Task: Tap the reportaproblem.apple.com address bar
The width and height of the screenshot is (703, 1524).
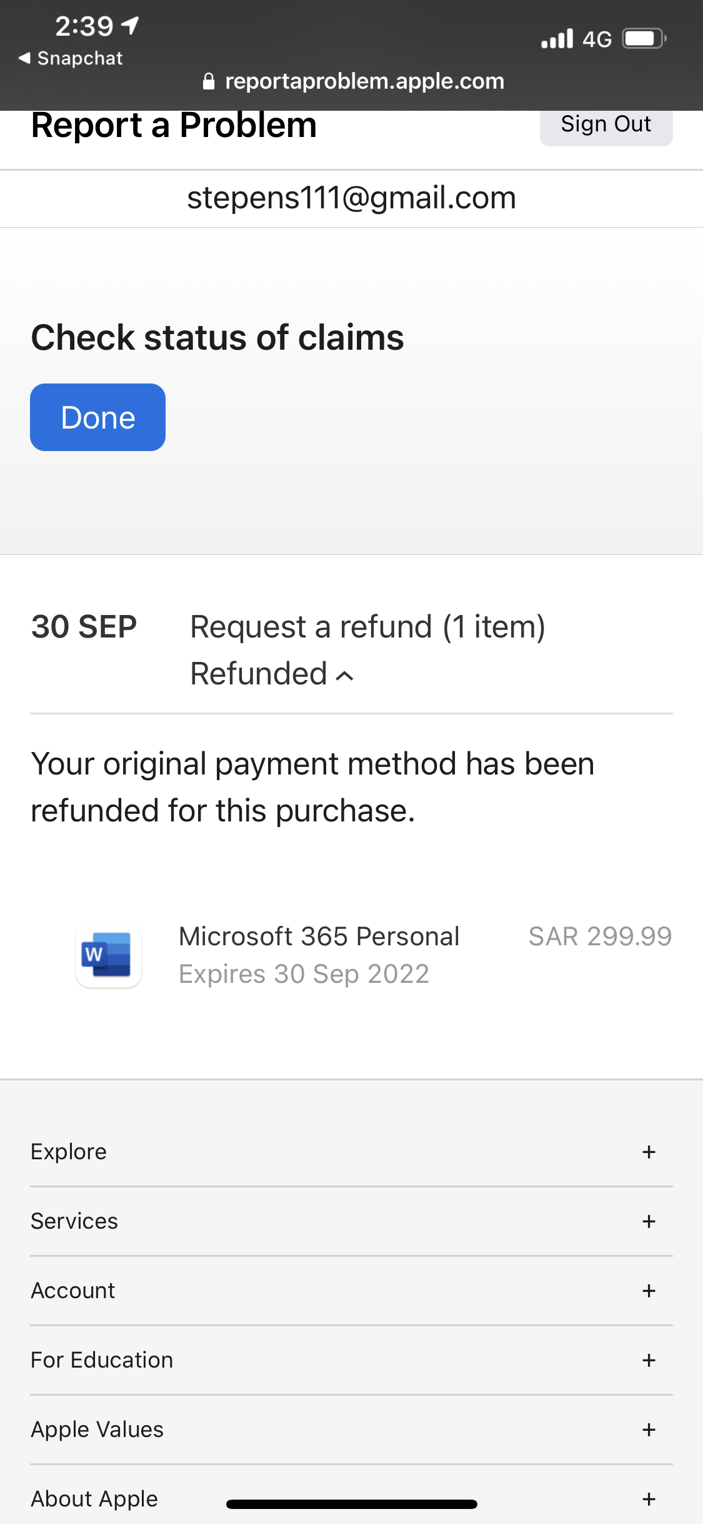Action: click(364, 81)
